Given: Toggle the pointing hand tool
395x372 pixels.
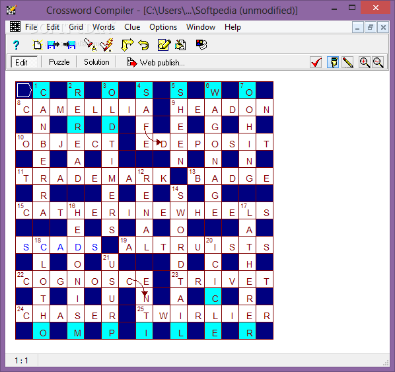Looking at the screenshot, I should (333, 62).
